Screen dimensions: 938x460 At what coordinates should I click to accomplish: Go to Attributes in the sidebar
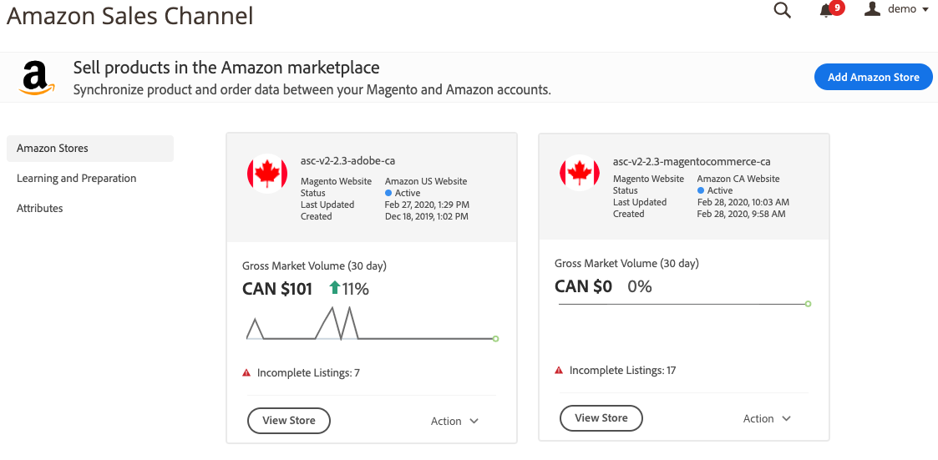40,209
